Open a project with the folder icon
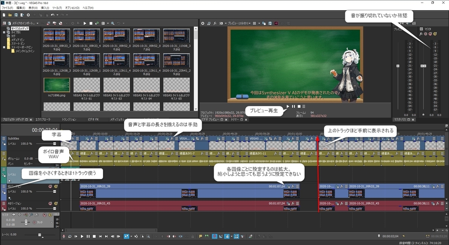449x245 pixels. [x=10, y=15]
